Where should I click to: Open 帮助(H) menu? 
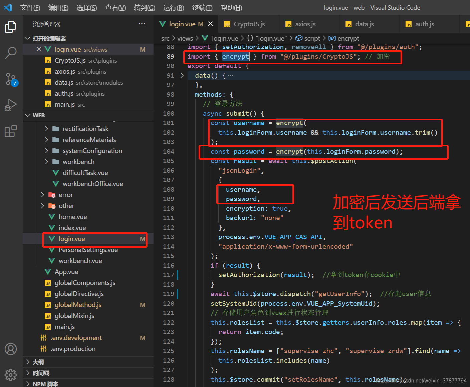coord(231,7)
